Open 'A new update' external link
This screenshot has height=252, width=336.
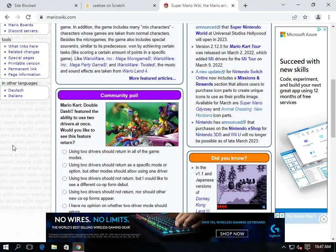(210, 72)
